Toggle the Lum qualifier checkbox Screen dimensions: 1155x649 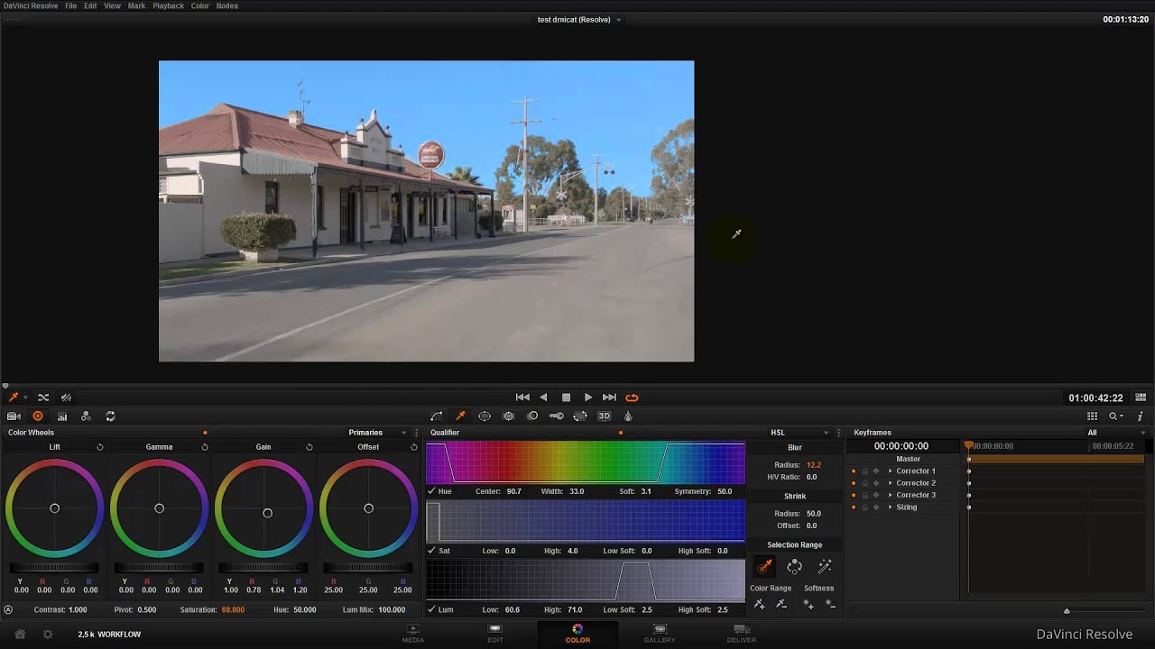[x=431, y=610]
